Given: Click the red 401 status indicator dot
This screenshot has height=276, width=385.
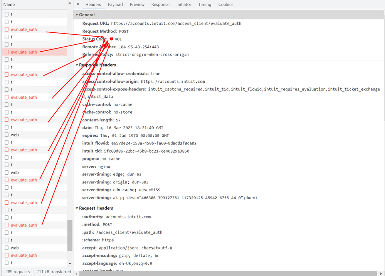Looking at the screenshot, I should (x=111, y=39).
